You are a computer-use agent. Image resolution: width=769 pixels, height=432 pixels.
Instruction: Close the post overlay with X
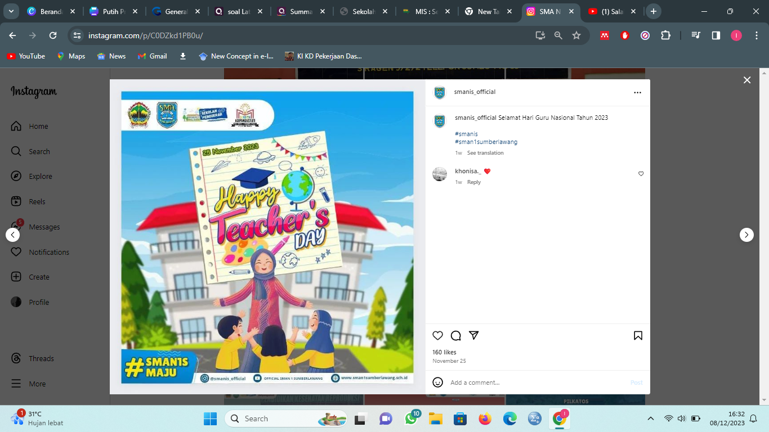coord(747,80)
